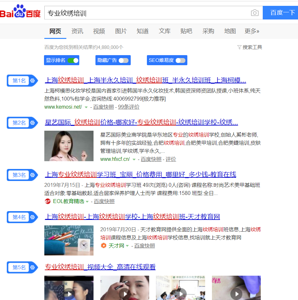Screen dimensions: 298x300
Task: Play the eyebrow drawing video
Action: (x=125, y=288)
